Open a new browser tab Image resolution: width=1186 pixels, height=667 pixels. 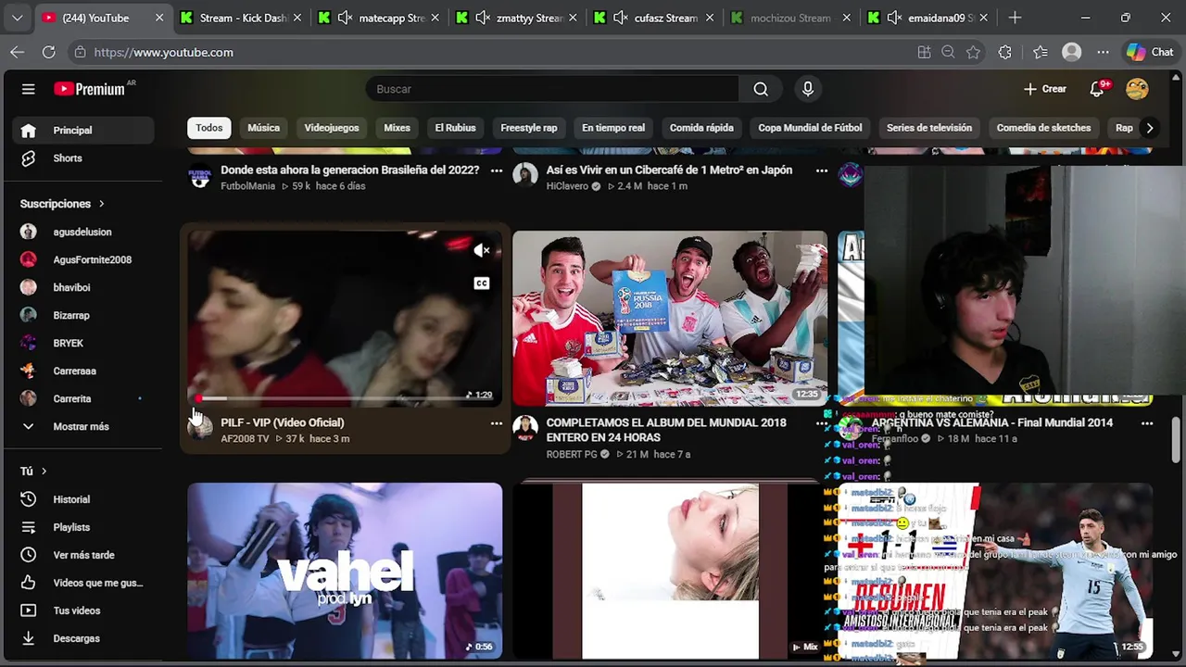pyautogui.click(x=1015, y=18)
